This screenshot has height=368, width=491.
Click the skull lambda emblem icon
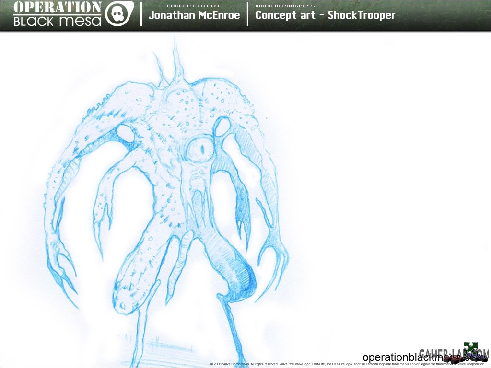point(119,14)
